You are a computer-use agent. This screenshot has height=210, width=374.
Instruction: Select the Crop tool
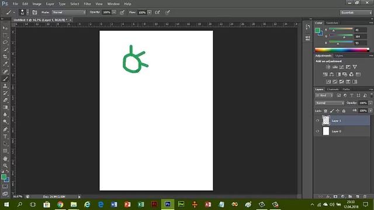tap(5, 57)
